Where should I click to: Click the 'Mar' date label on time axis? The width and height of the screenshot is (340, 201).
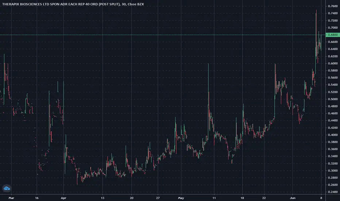coord(11,198)
